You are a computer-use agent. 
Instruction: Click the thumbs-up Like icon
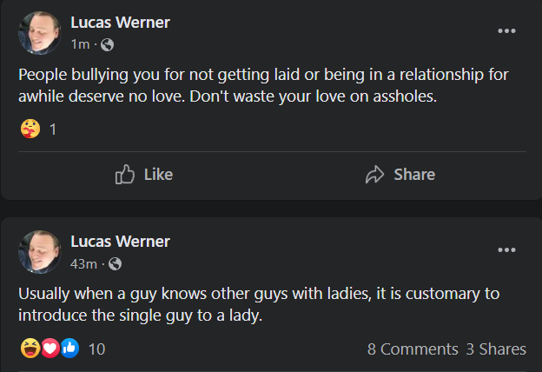click(124, 174)
